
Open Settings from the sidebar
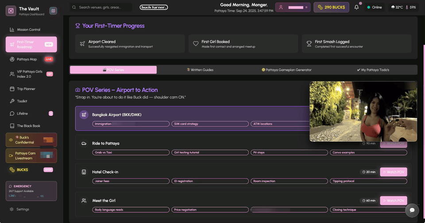tap(23, 209)
